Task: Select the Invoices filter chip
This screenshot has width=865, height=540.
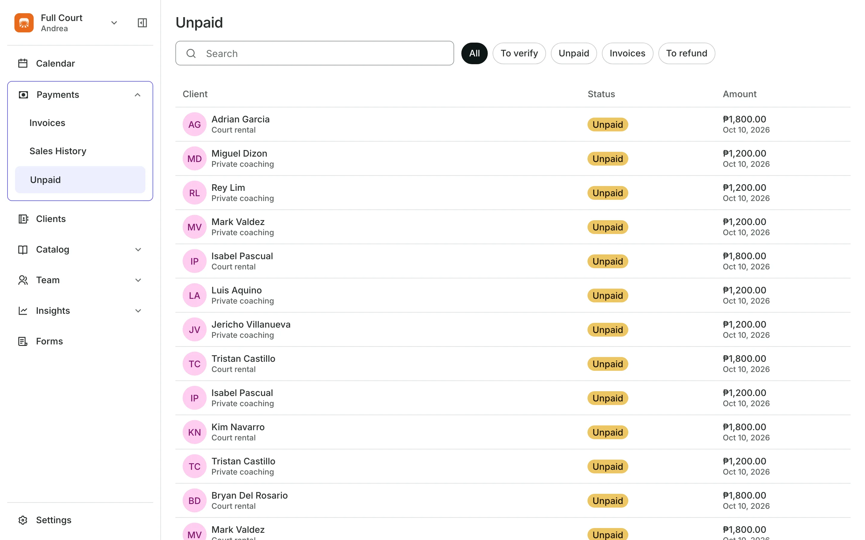Action: (627, 53)
